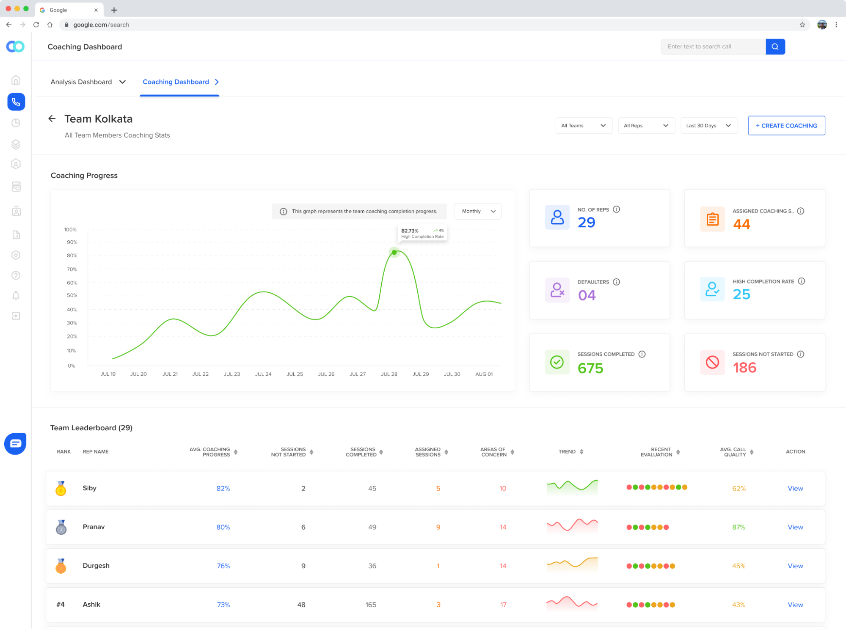
Task: Click the blue search magnifier button
Action: point(775,47)
